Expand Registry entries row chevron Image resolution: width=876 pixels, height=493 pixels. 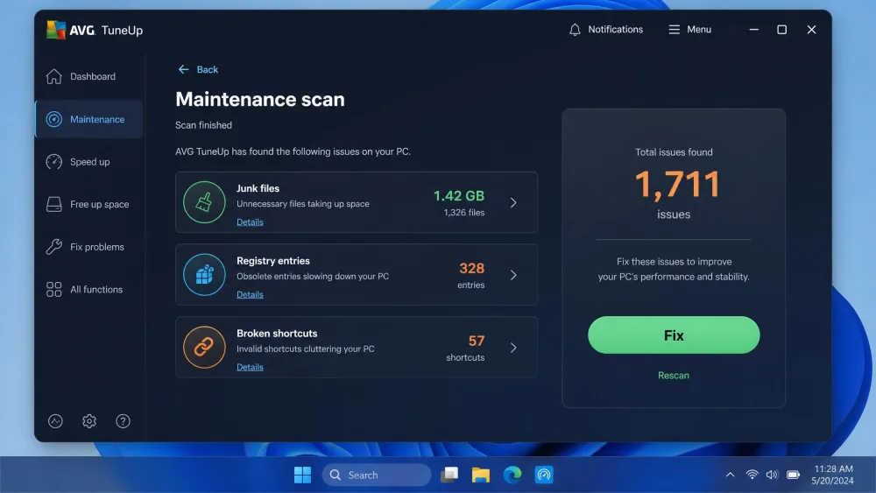click(513, 275)
